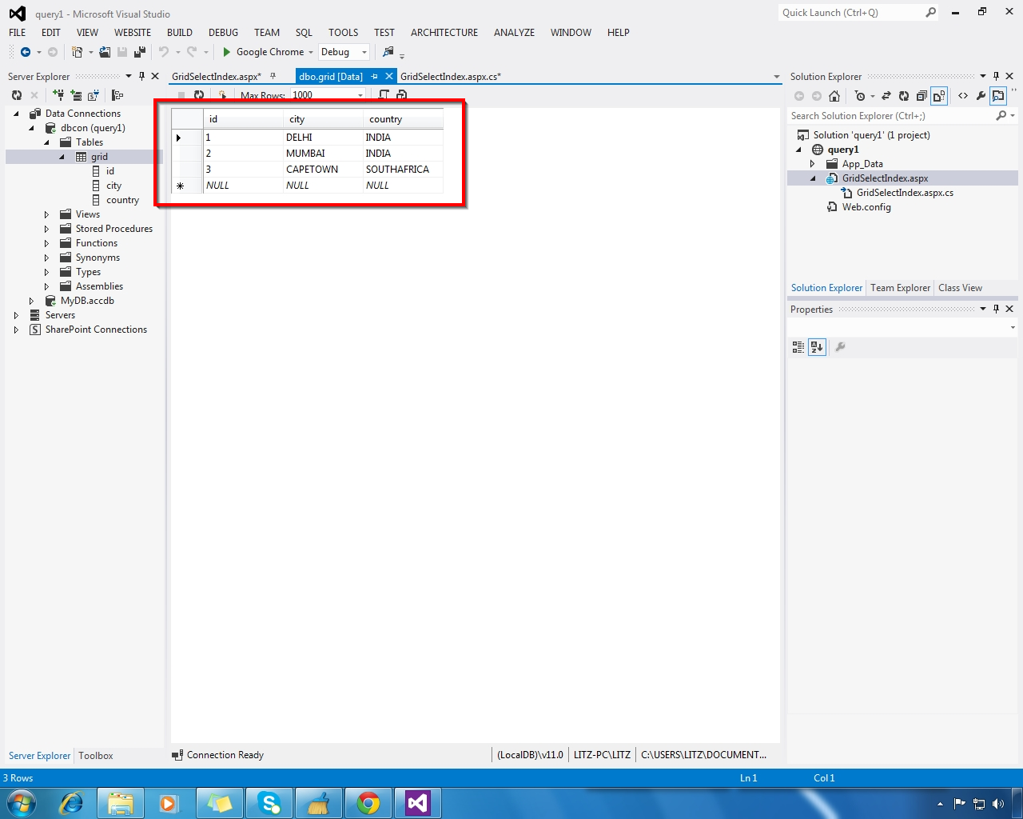Open the SQL menu
1023x819 pixels.
(x=304, y=33)
